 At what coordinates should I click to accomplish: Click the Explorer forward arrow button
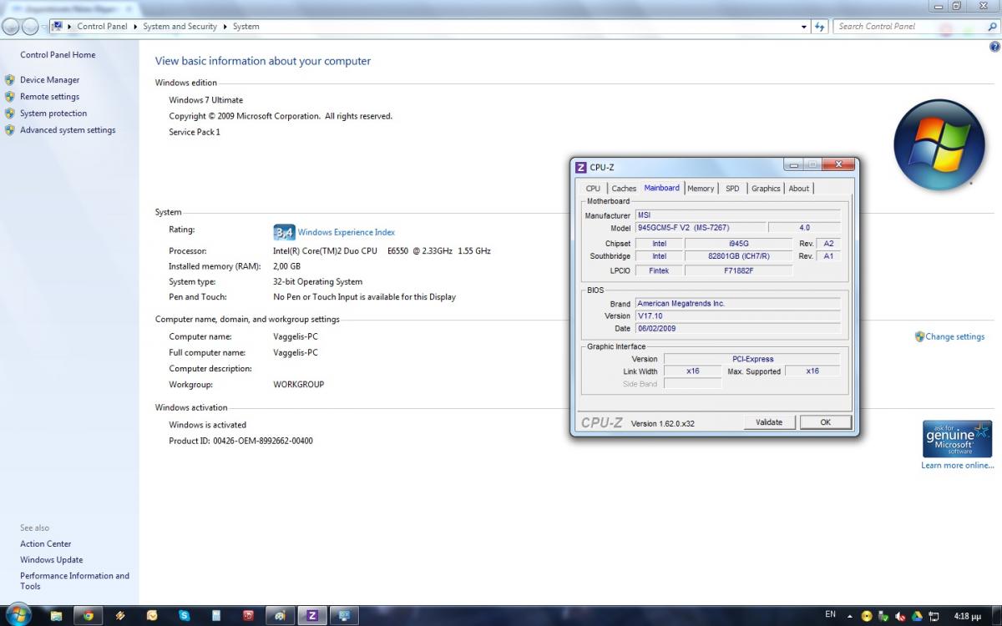coord(30,27)
